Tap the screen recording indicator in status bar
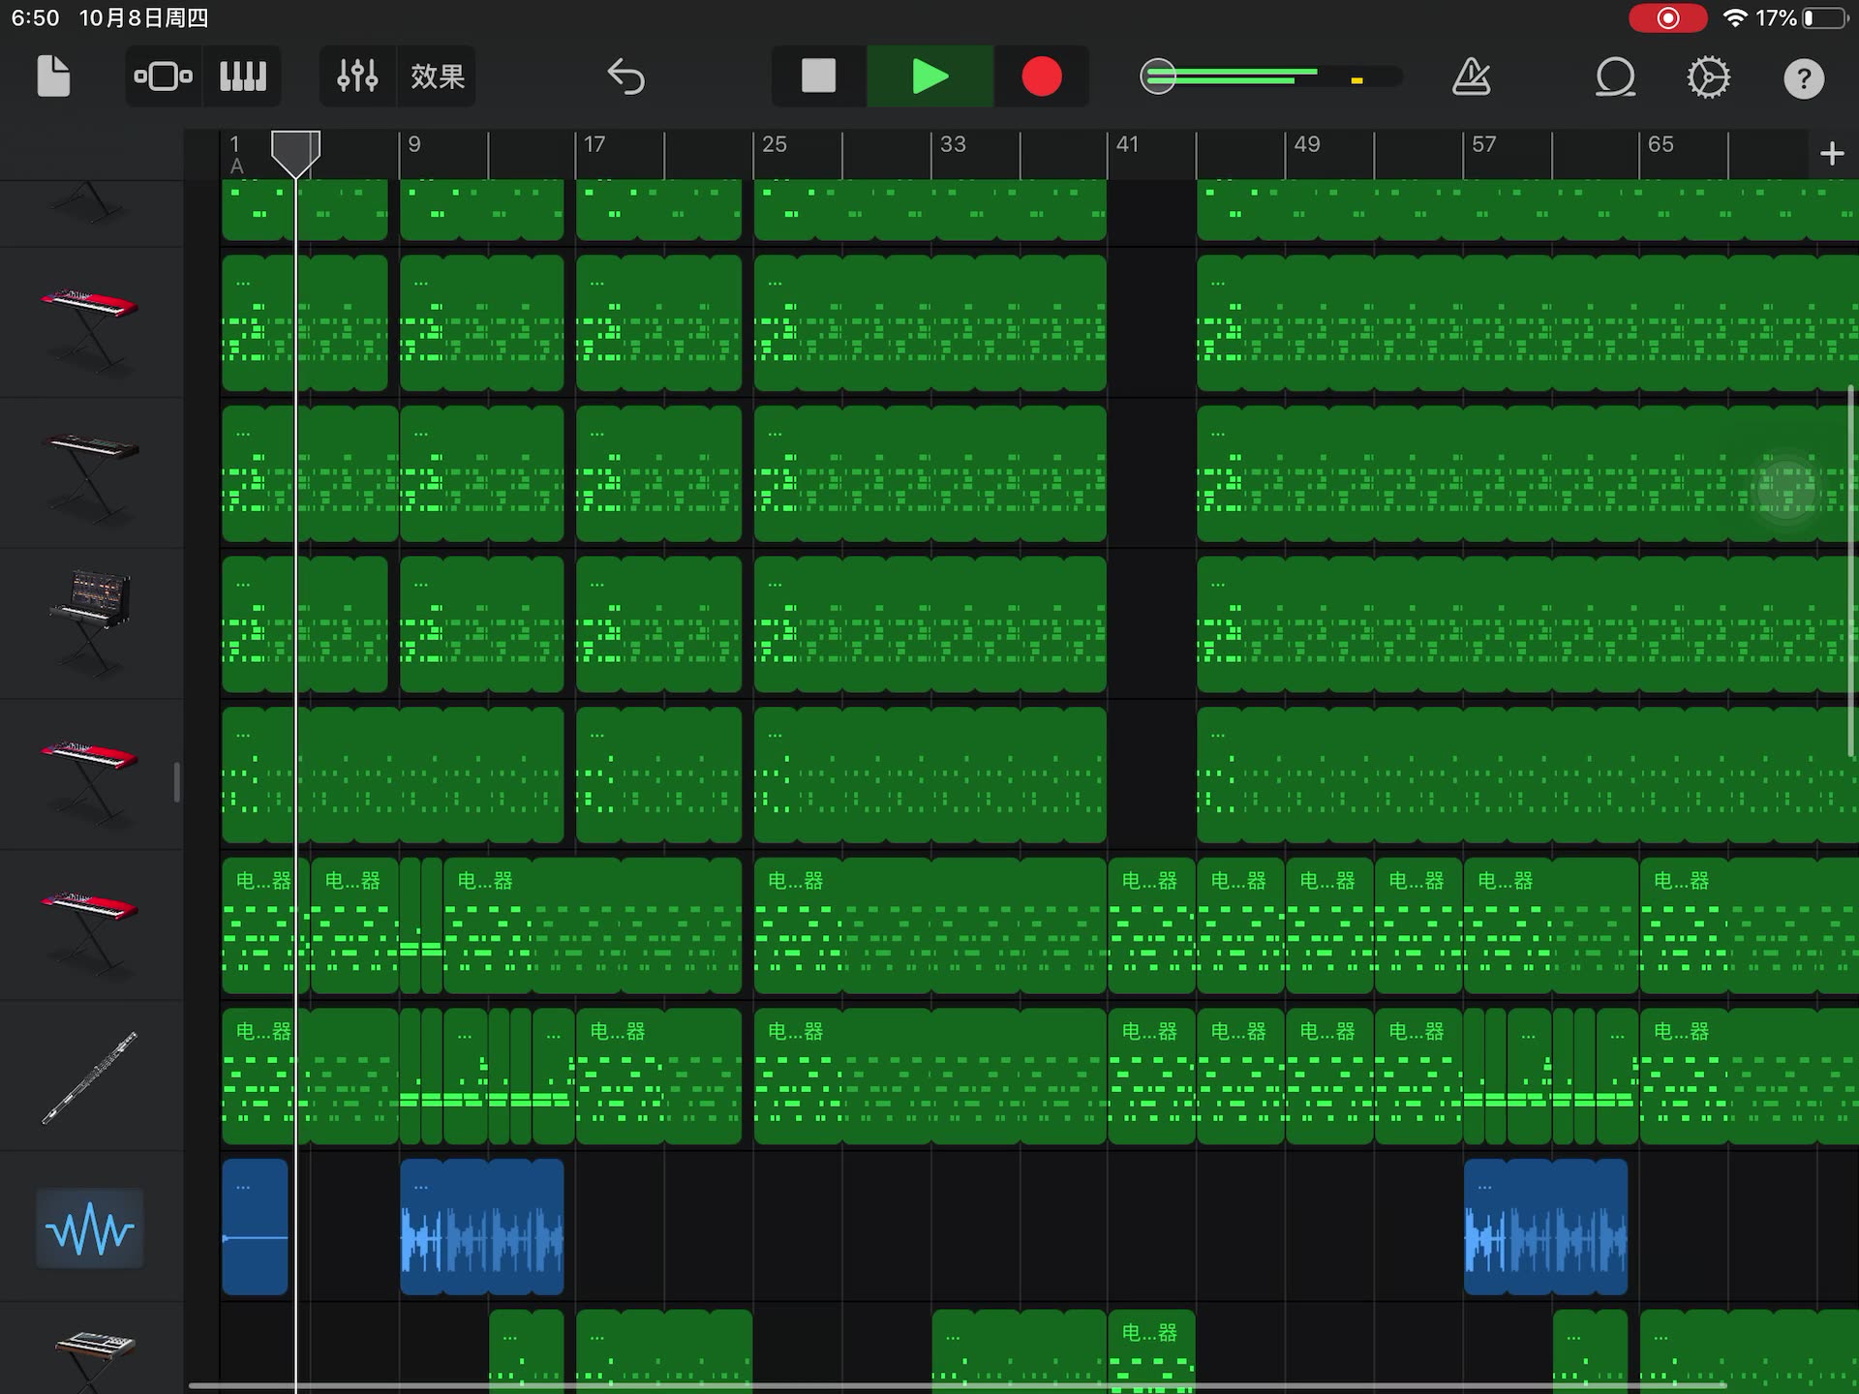Image resolution: width=1859 pixels, height=1394 pixels. 1667,18
